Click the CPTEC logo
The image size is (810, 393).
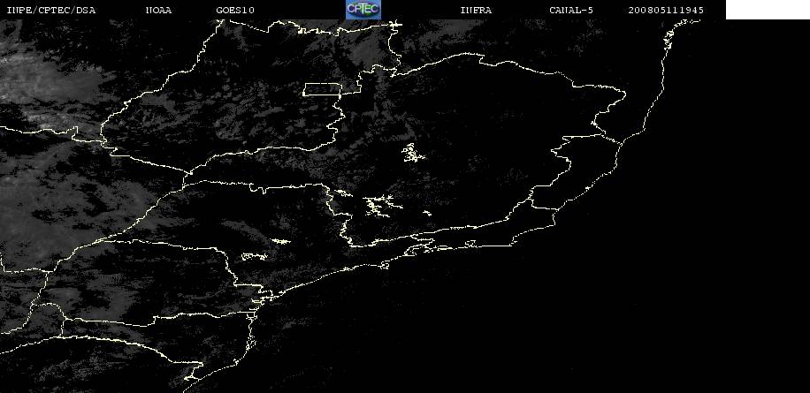point(363,10)
